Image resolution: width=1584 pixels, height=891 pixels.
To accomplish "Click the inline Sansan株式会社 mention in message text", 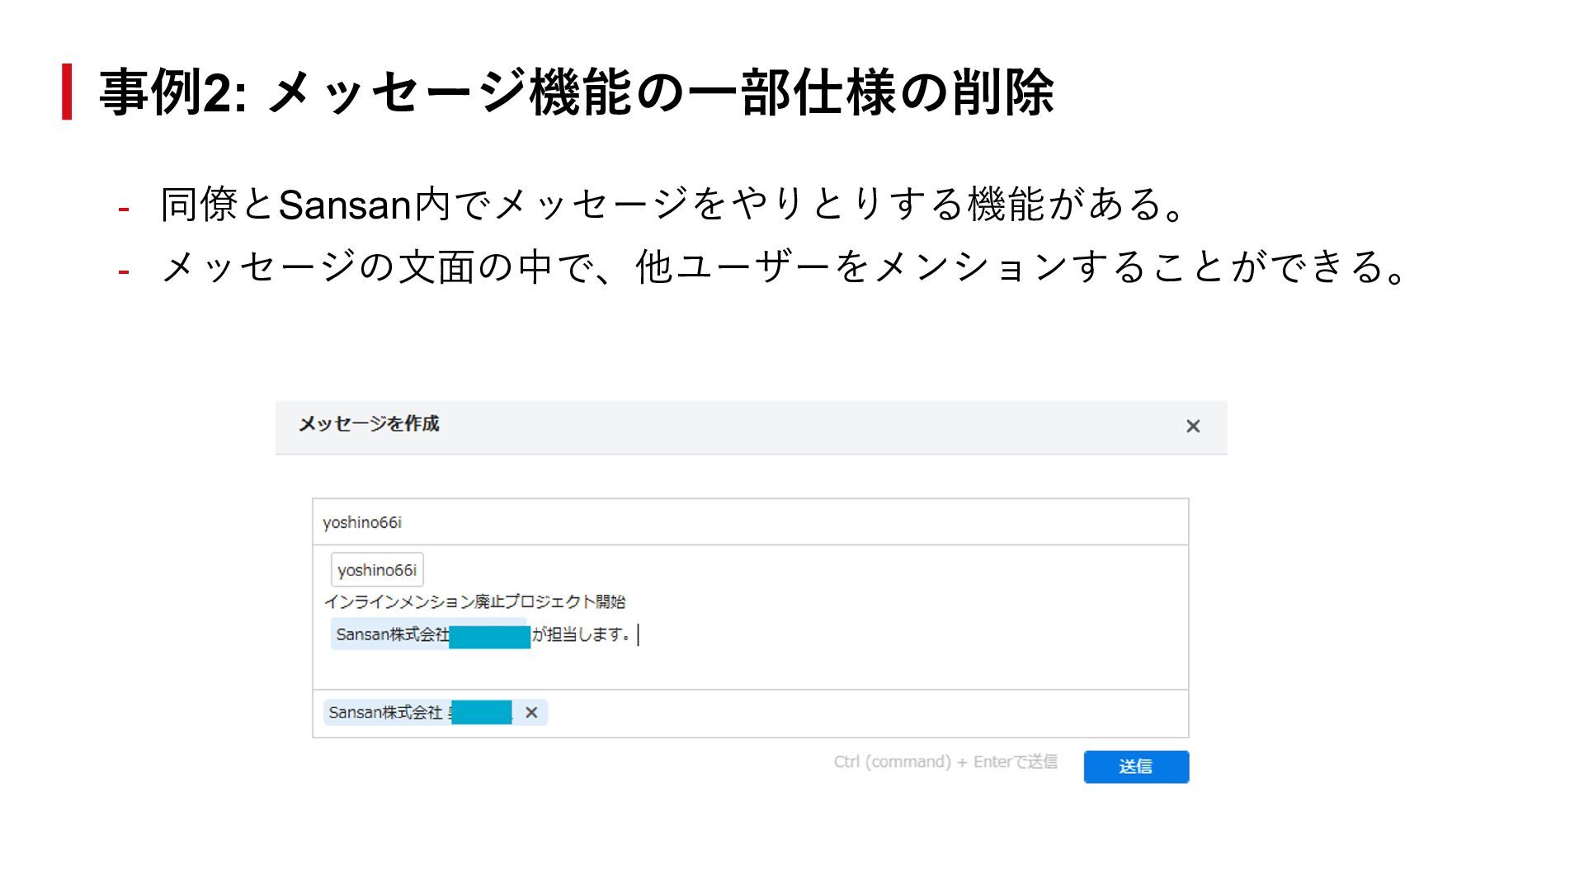I will [392, 635].
